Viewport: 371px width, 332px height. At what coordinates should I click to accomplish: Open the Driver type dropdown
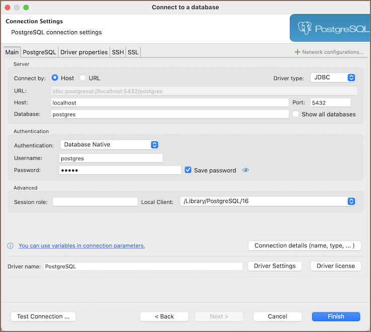point(333,78)
